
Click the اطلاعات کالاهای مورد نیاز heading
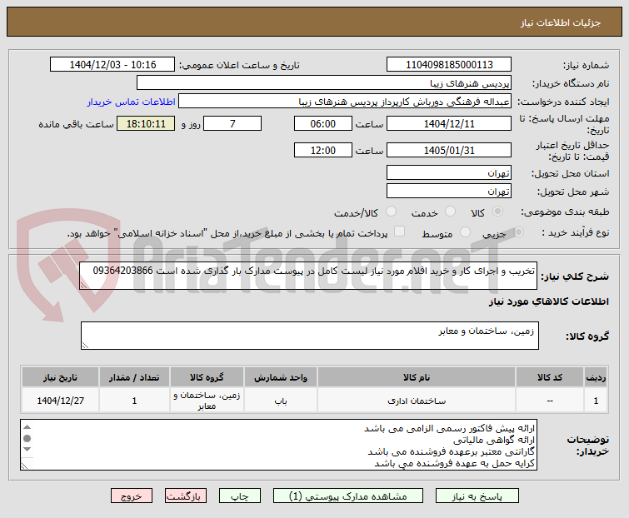[x=548, y=301]
